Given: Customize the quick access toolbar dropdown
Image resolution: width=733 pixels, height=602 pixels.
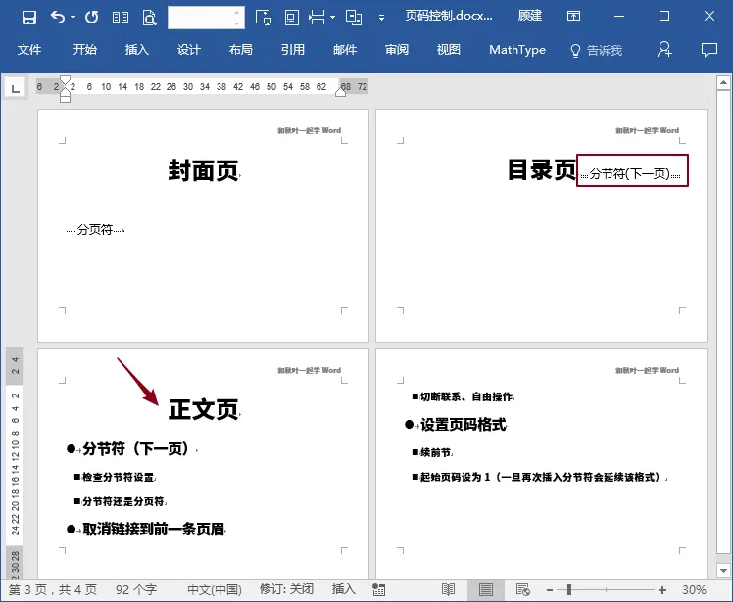Looking at the screenshot, I should (x=381, y=18).
